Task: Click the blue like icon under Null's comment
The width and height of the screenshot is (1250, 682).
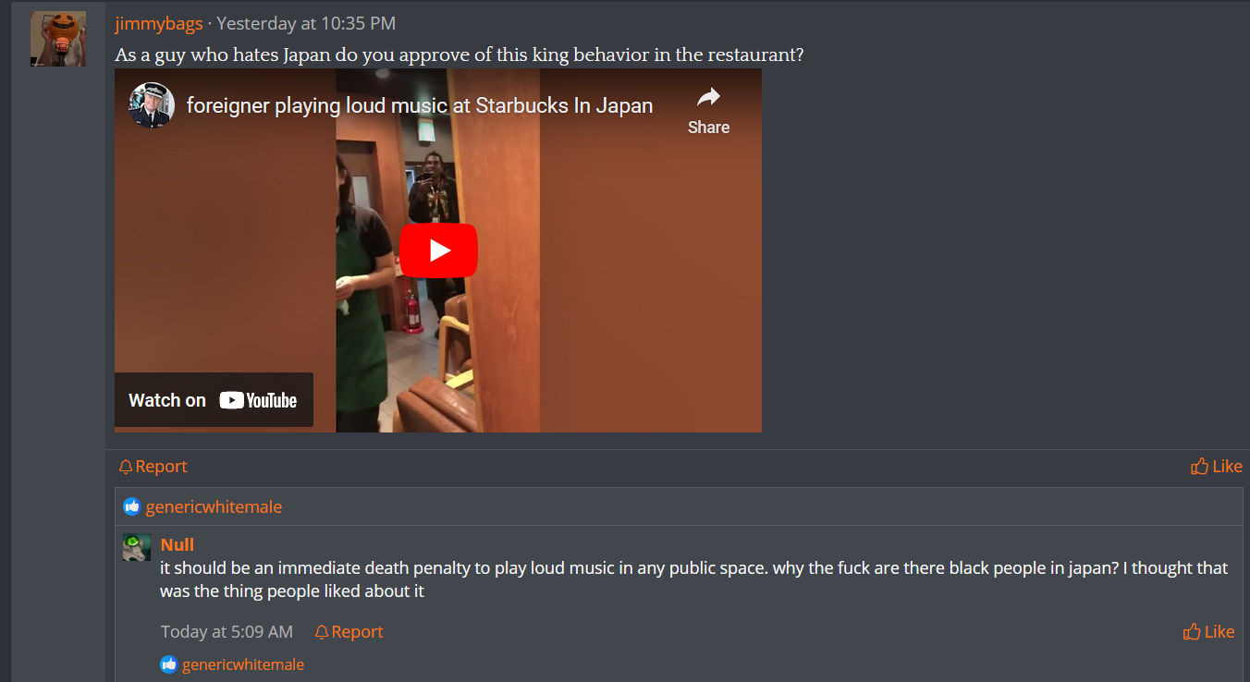Action: point(169,664)
